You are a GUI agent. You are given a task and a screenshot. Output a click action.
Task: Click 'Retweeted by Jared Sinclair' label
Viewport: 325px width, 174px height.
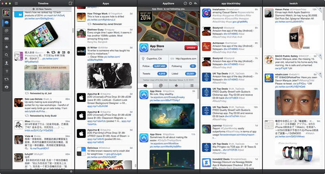107,24
